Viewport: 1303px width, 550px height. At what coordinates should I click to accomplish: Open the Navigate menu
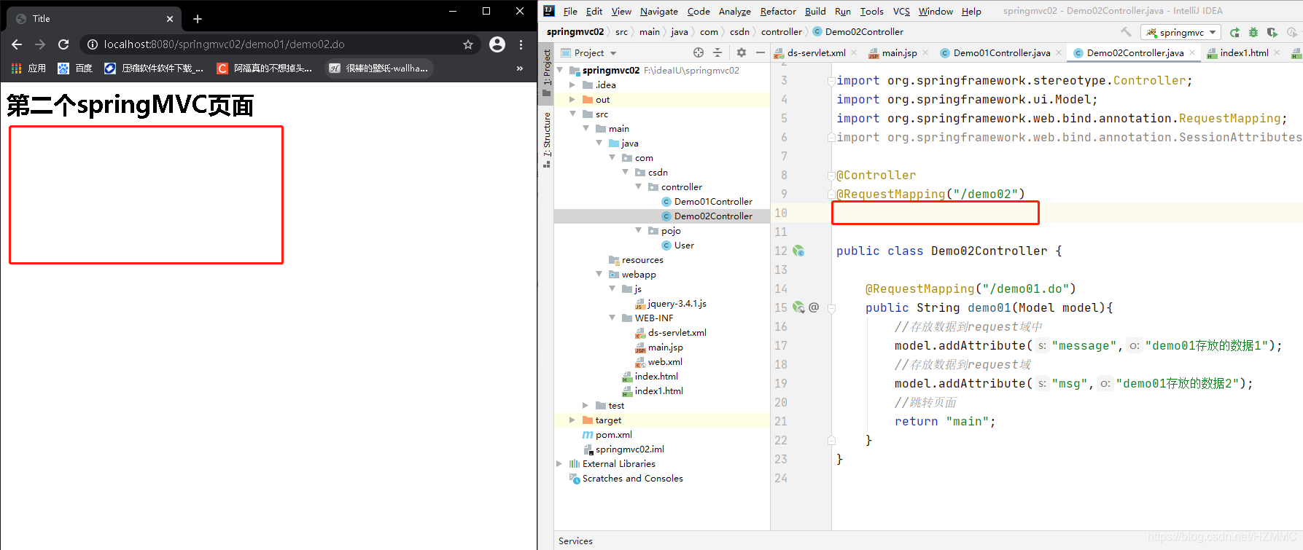click(x=659, y=11)
